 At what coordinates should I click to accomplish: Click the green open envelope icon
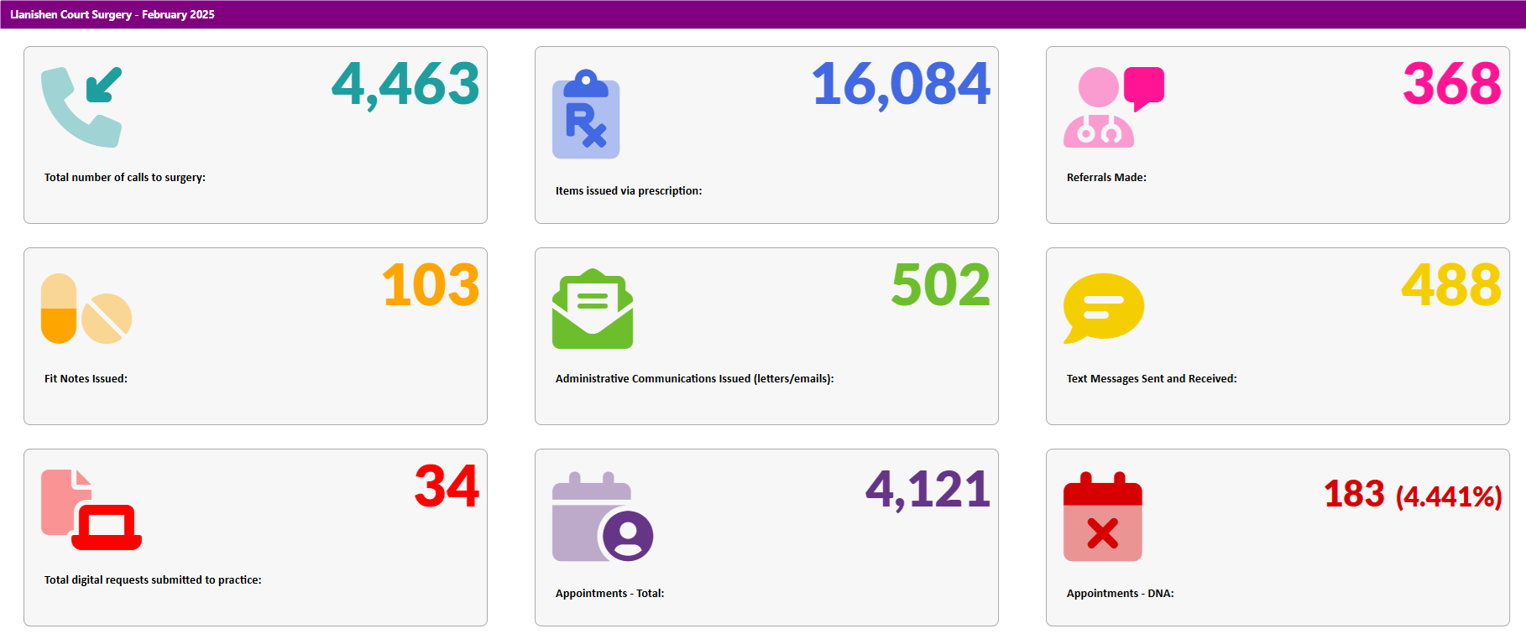pyautogui.click(x=593, y=309)
